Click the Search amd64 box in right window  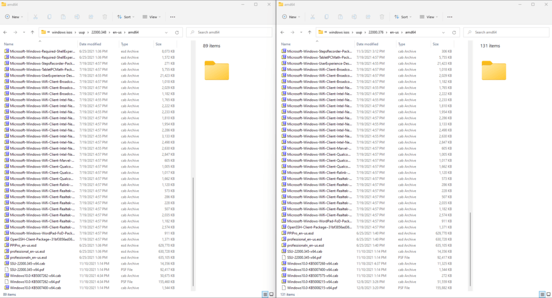506,32
